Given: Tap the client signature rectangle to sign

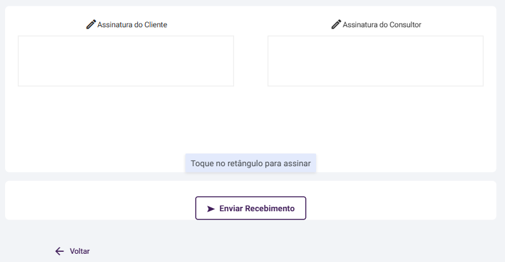Looking at the screenshot, I should pos(126,61).
